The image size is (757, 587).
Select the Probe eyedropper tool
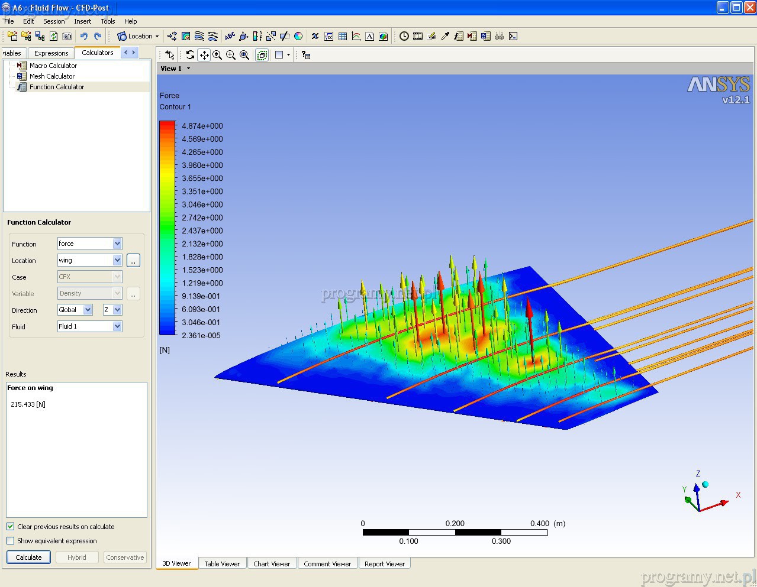[445, 36]
